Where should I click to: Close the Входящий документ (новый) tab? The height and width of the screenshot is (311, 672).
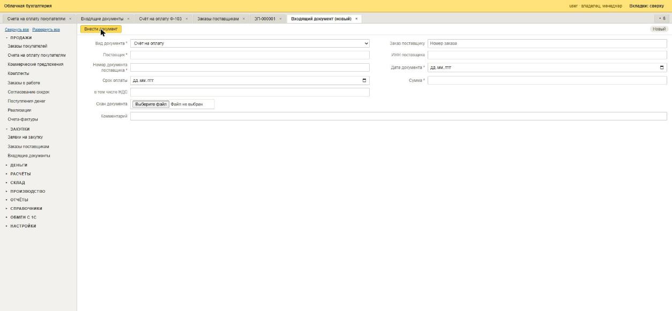tap(356, 19)
